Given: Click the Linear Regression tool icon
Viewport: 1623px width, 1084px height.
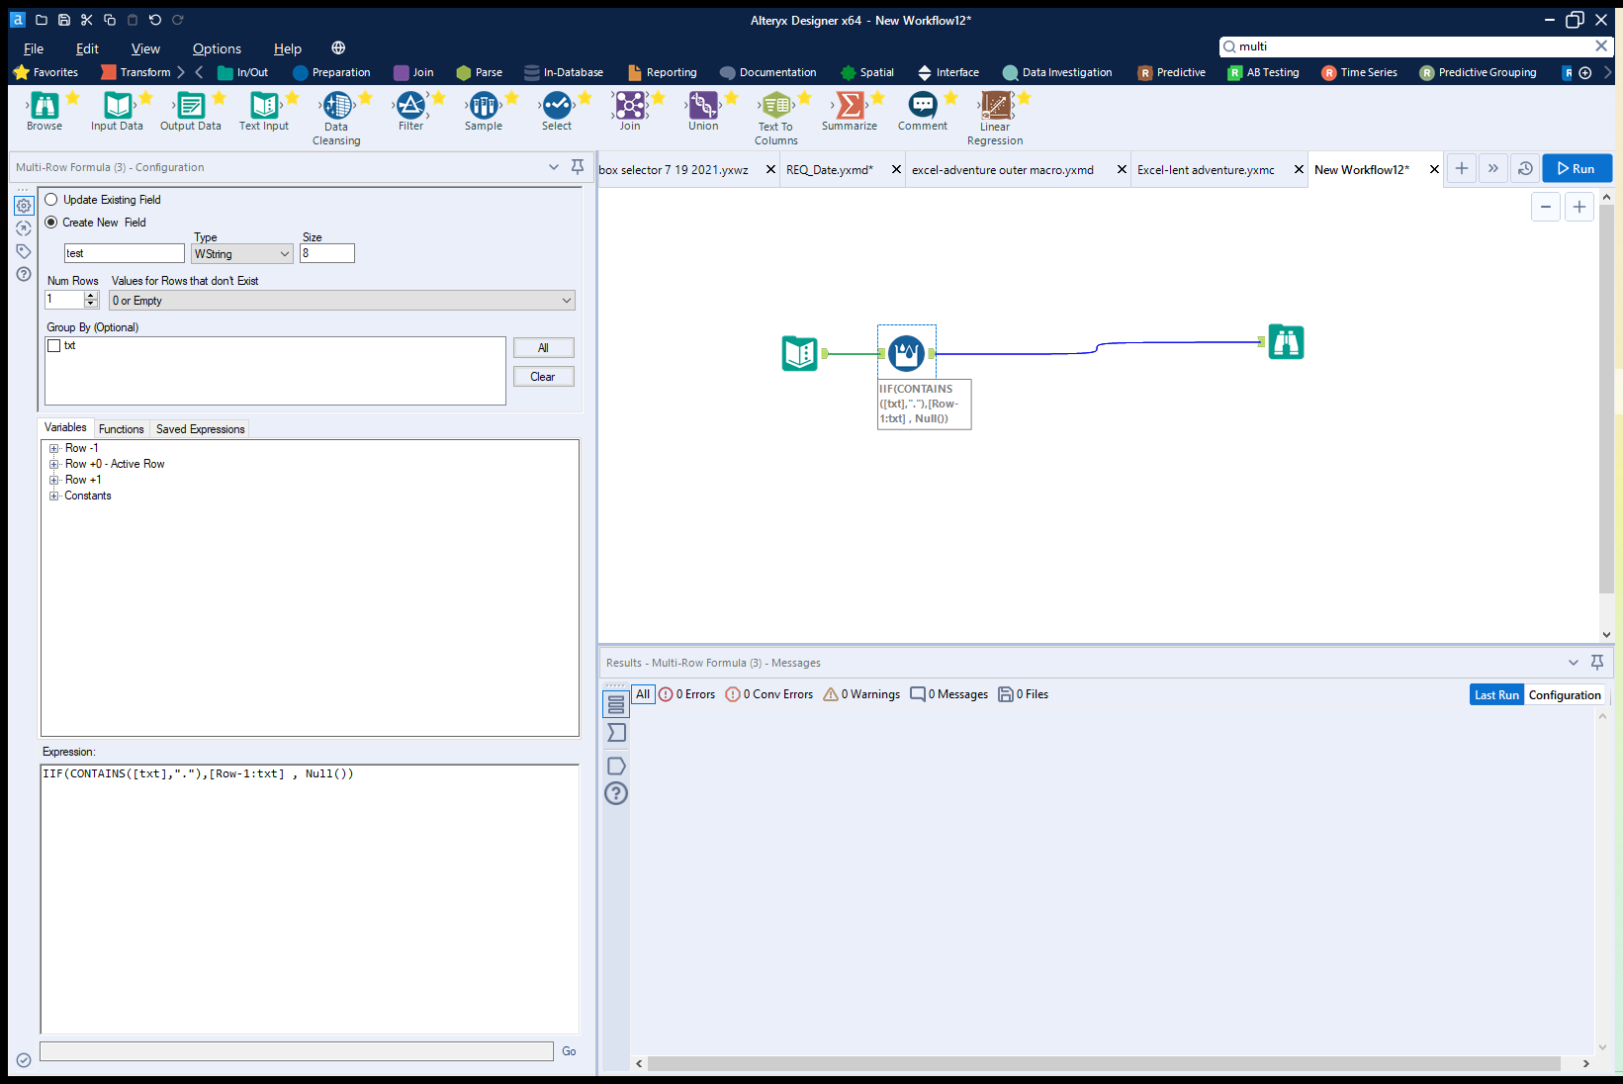Looking at the screenshot, I should [x=994, y=109].
